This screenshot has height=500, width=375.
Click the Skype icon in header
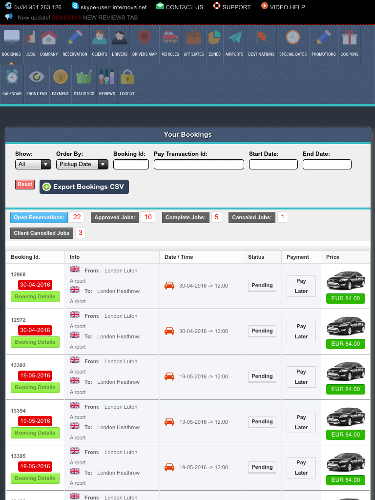pos(75,5)
